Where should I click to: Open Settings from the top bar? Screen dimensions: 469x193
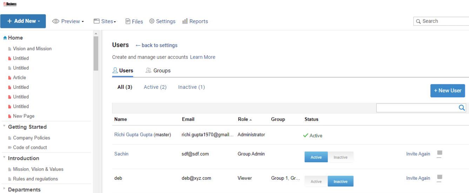(162, 21)
